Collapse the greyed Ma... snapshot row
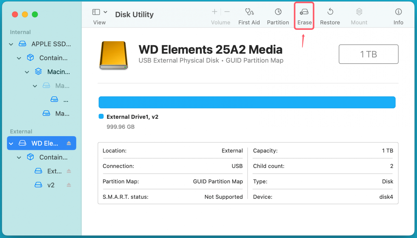417x238 pixels. point(35,86)
